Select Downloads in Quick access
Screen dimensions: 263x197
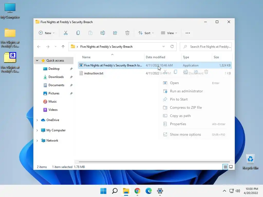(x=54, y=77)
